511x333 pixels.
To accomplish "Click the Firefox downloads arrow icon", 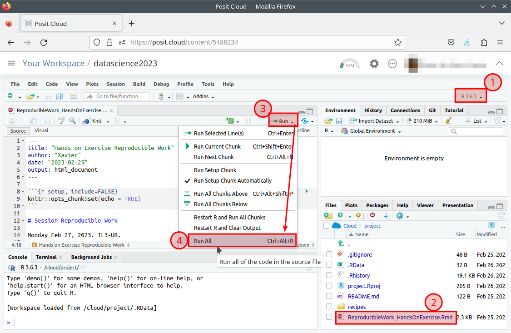I will coord(467,42).
